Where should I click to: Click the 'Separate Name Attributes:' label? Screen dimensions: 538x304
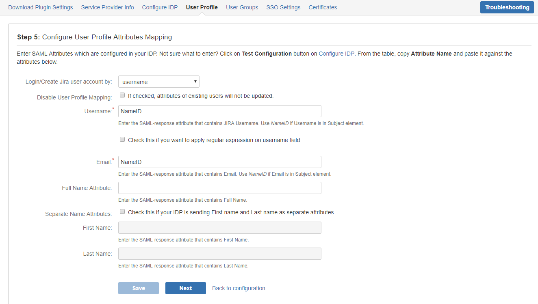[x=78, y=214]
